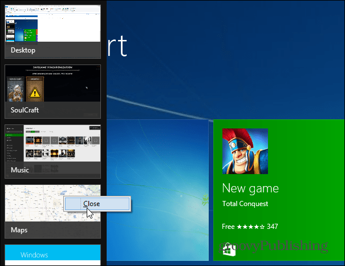Click the Total Conquest title text

(x=245, y=204)
